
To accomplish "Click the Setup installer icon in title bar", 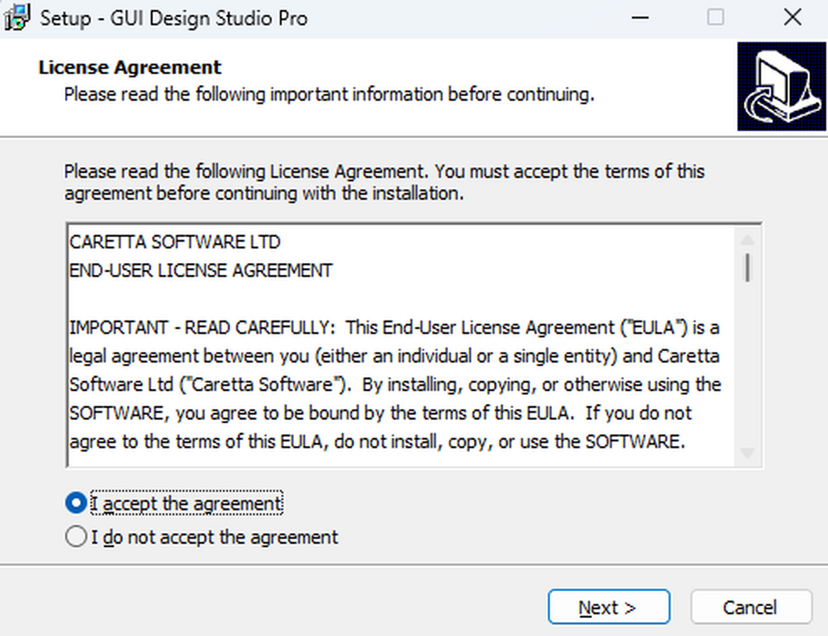I will pos(17,18).
